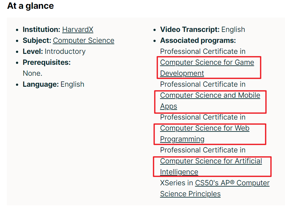
Task: Open the HarvardX institution link
Action: 78,30
